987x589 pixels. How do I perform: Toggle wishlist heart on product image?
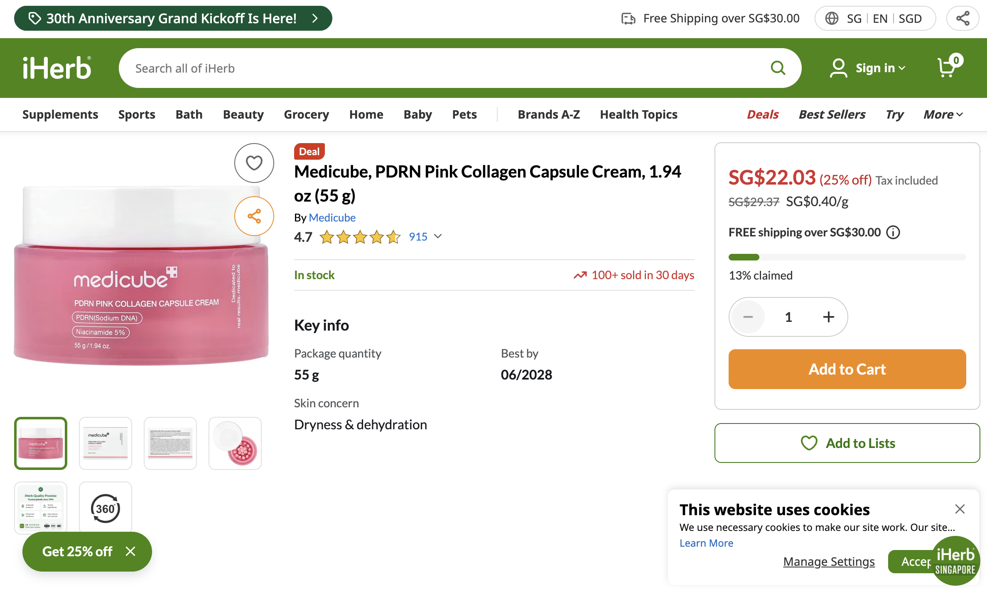tap(254, 163)
